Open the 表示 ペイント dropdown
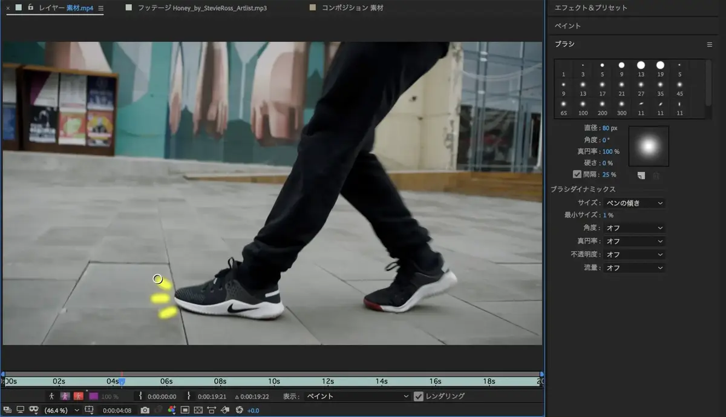 click(x=358, y=396)
